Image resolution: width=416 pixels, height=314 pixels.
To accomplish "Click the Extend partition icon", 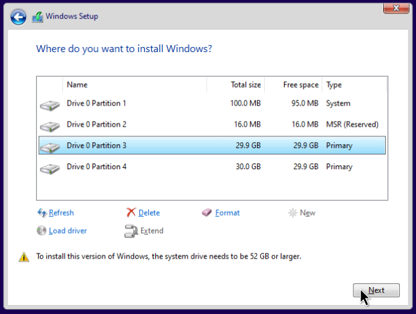I will pyautogui.click(x=131, y=231).
